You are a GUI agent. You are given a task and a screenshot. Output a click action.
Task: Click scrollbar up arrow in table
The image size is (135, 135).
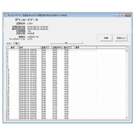[x=127, y=48]
